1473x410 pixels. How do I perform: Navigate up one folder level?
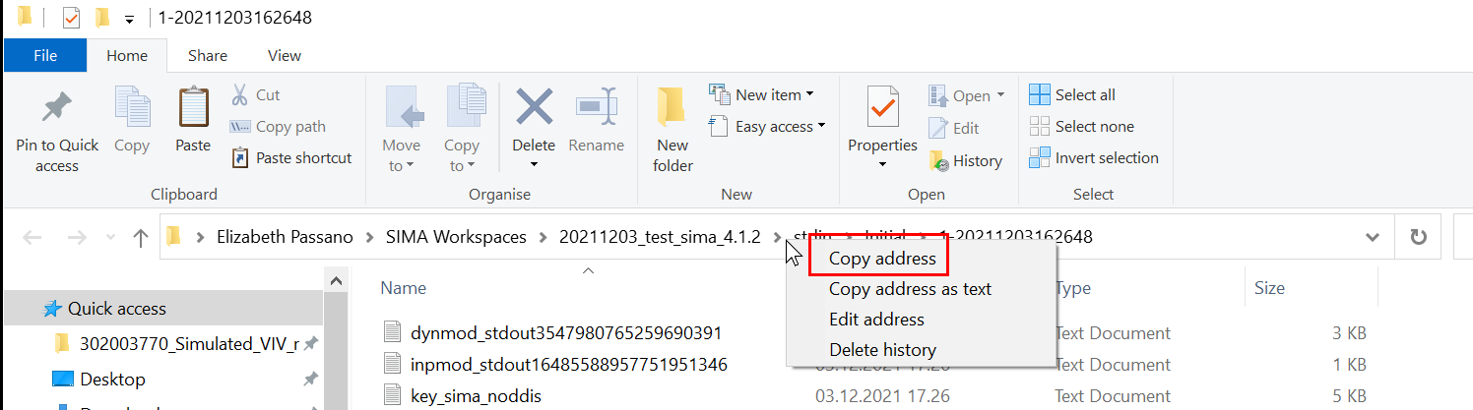click(141, 237)
